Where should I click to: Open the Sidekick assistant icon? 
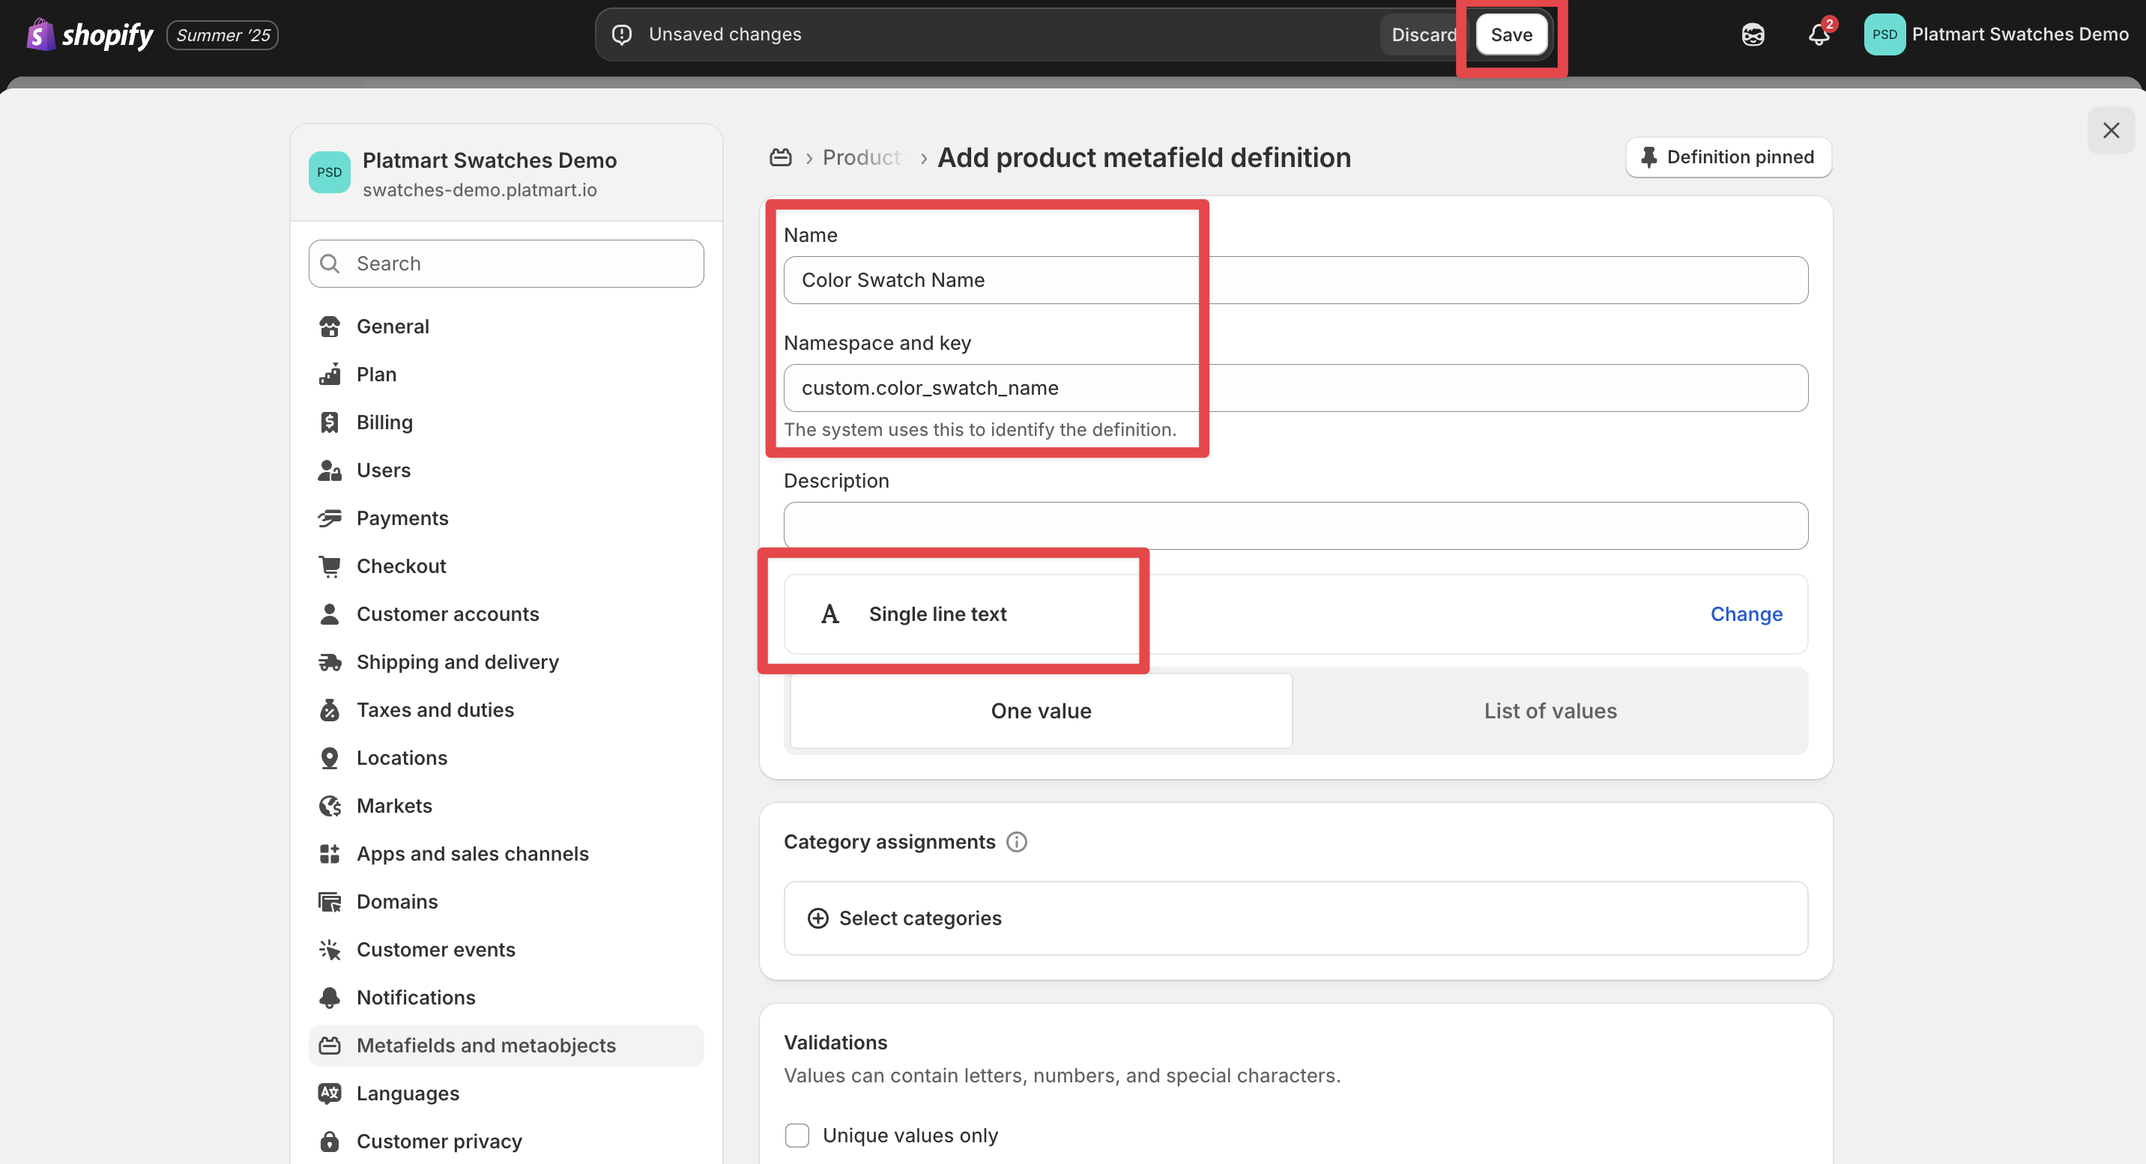click(1753, 35)
